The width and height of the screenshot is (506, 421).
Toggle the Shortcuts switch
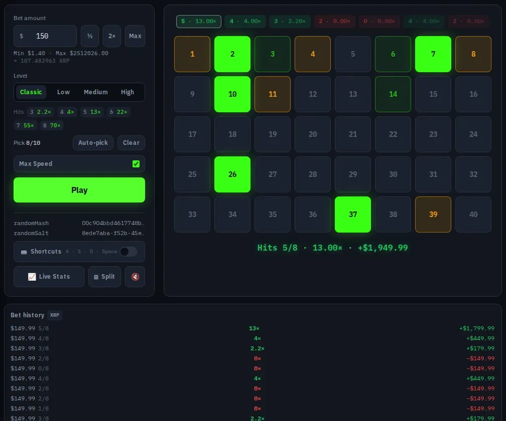(129, 252)
